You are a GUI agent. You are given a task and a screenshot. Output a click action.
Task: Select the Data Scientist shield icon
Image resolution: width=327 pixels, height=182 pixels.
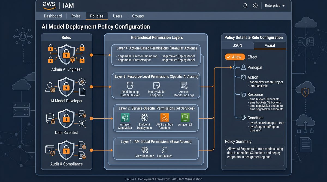coord(66,118)
